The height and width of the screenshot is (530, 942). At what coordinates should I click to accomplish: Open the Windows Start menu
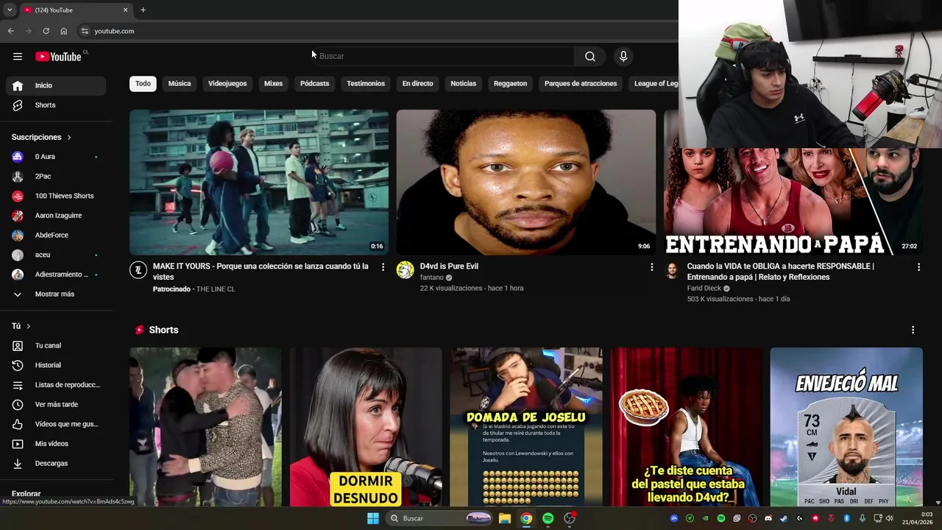click(x=373, y=518)
